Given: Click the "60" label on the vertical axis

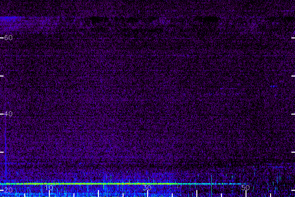Looking at the screenshot, I should click(8, 38).
